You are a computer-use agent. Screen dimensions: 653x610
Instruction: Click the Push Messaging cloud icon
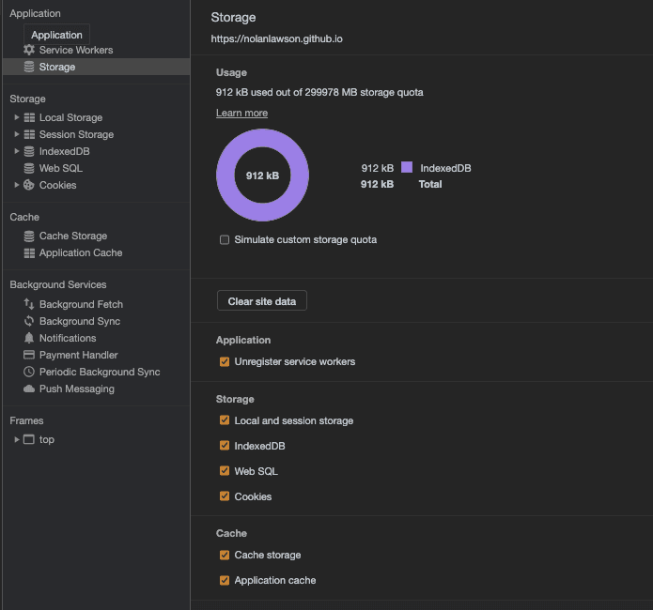point(29,389)
